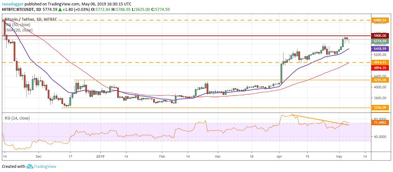
Task: Click the TradingView cloud logo icon
Action: 30,166
